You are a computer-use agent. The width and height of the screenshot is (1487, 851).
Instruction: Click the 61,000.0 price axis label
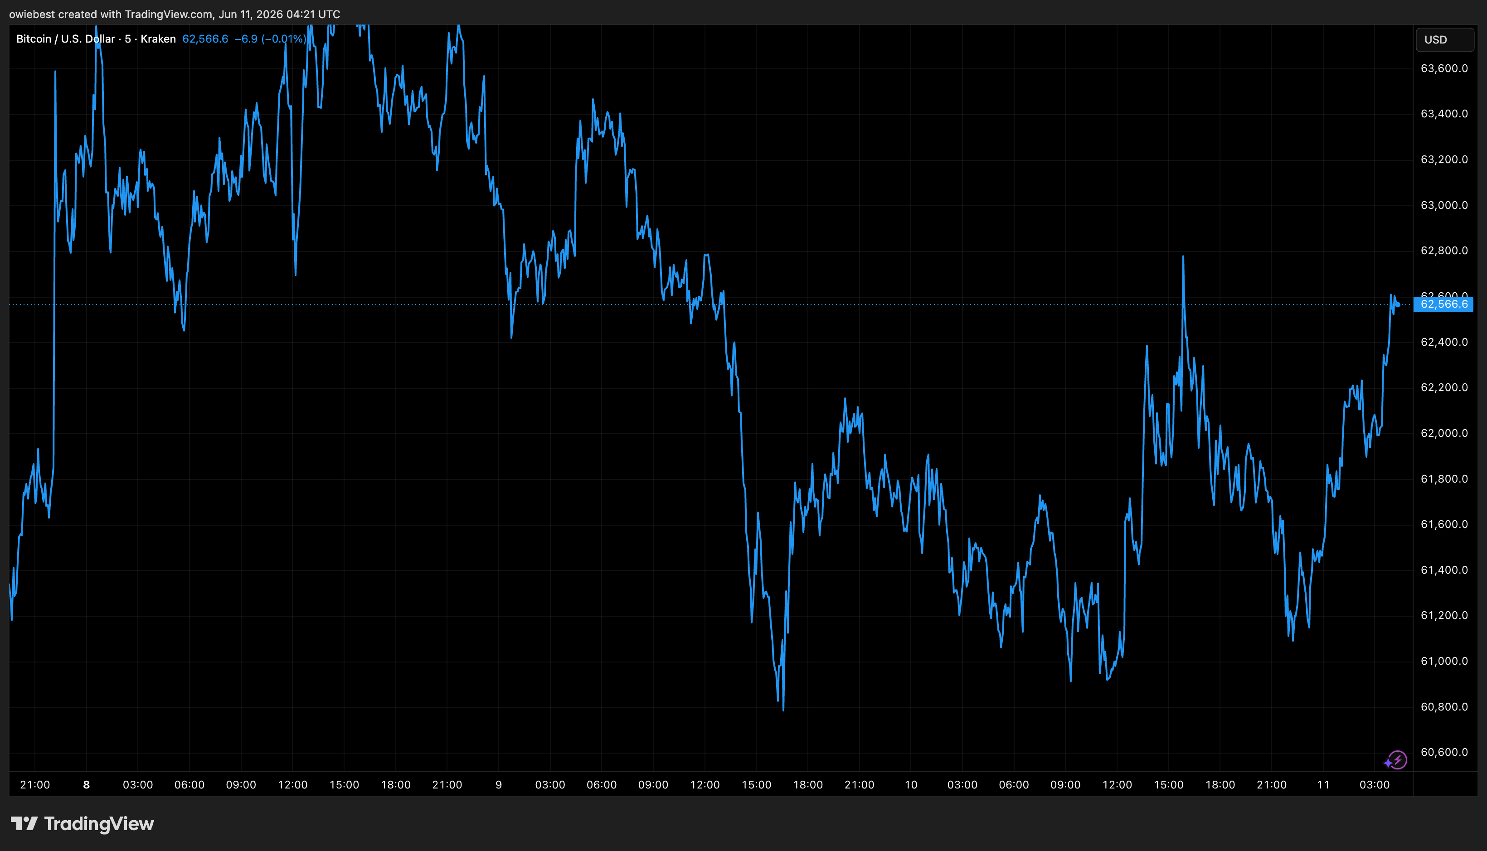point(1444,661)
